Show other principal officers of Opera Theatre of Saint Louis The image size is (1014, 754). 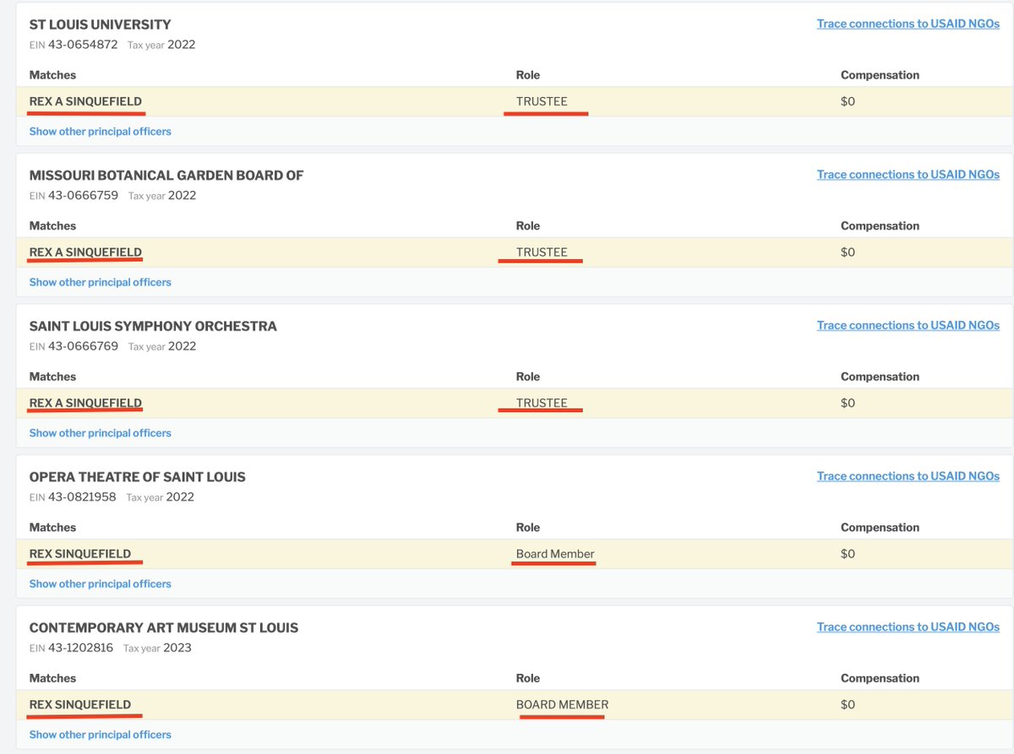tap(100, 584)
